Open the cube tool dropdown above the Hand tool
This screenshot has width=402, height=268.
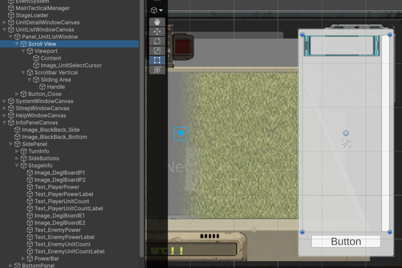click(x=157, y=10)
